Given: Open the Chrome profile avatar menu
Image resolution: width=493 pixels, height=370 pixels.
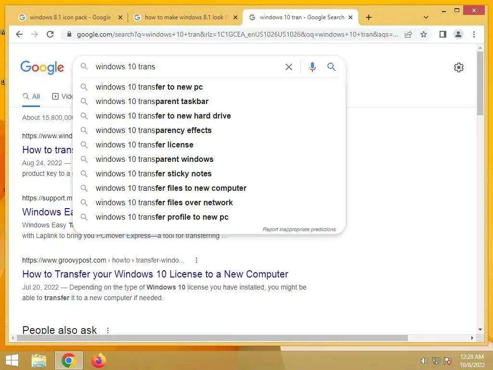Looking at the screenshot, I should point(458,34).
